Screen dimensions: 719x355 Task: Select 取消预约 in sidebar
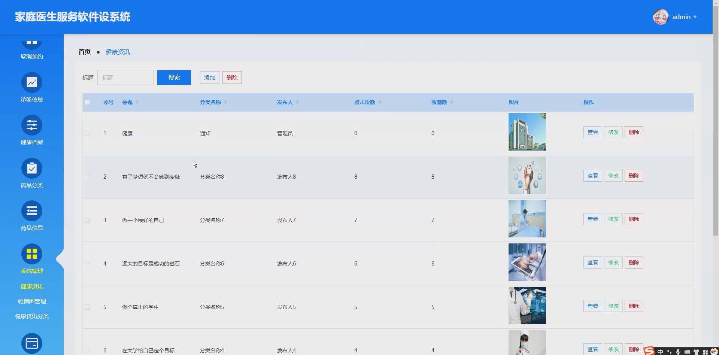click(x=32, y=56)
